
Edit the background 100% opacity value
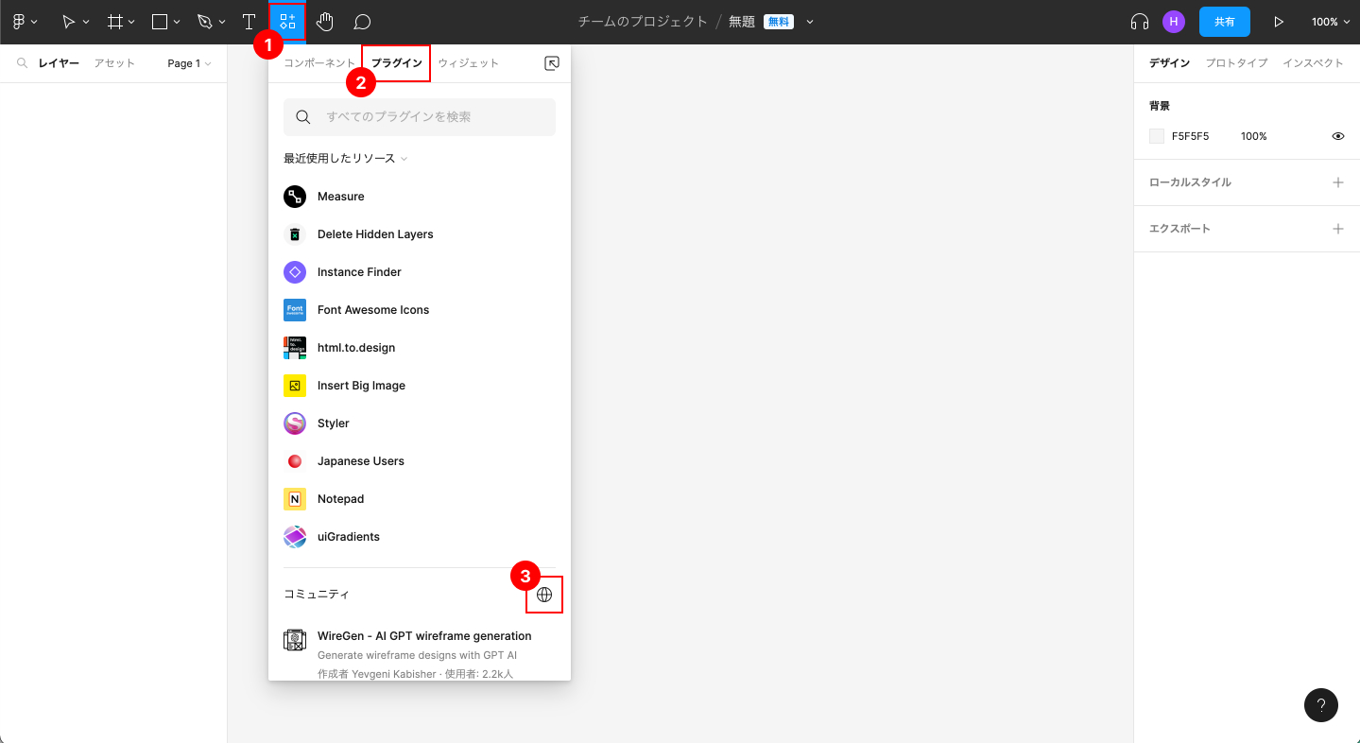click(1254, 136)
